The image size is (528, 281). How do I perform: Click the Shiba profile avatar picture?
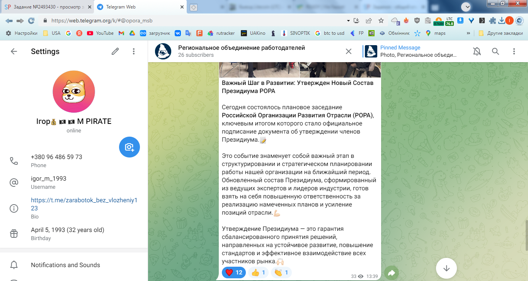tap(74, 92)
